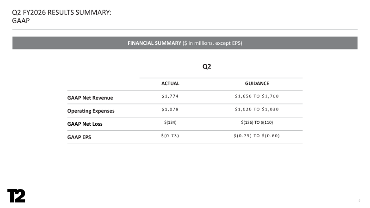Click the Financial Summary header bar
The width and height of the screenshot is (370, 208).
click(185, 43)
